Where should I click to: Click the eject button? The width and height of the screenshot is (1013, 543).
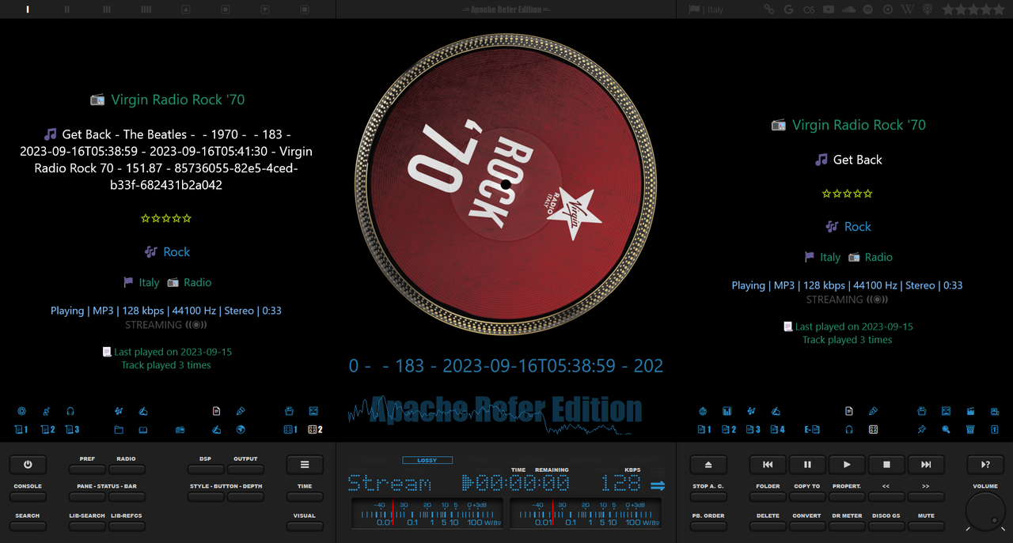coord(708,465)
